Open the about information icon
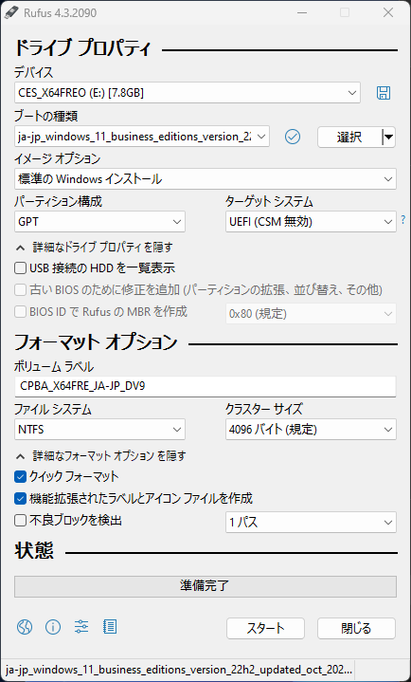 (x=53, y=627)
